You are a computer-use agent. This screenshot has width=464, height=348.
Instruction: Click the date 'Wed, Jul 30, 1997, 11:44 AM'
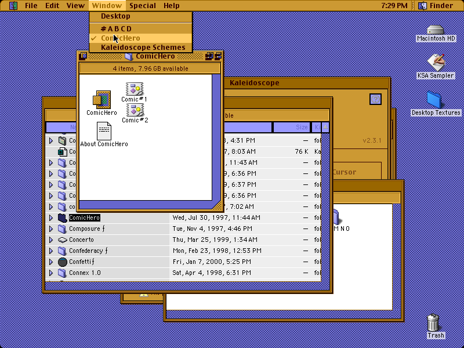[x=216, y=218]
